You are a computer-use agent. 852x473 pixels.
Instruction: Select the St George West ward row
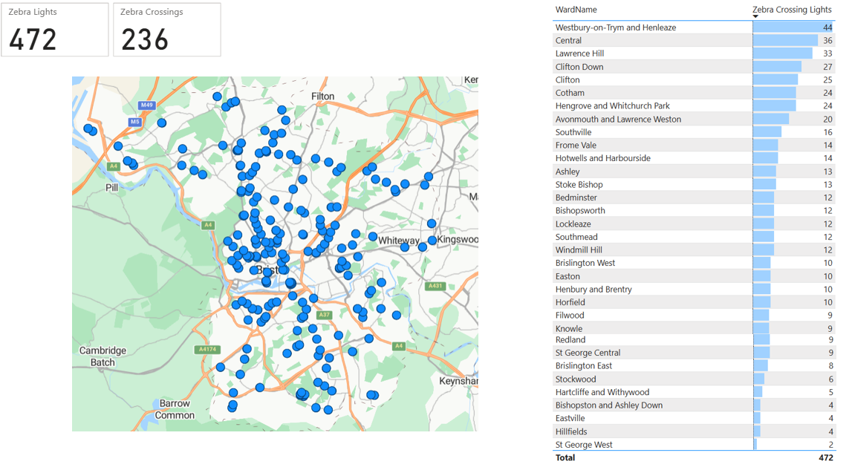point(584,445)
